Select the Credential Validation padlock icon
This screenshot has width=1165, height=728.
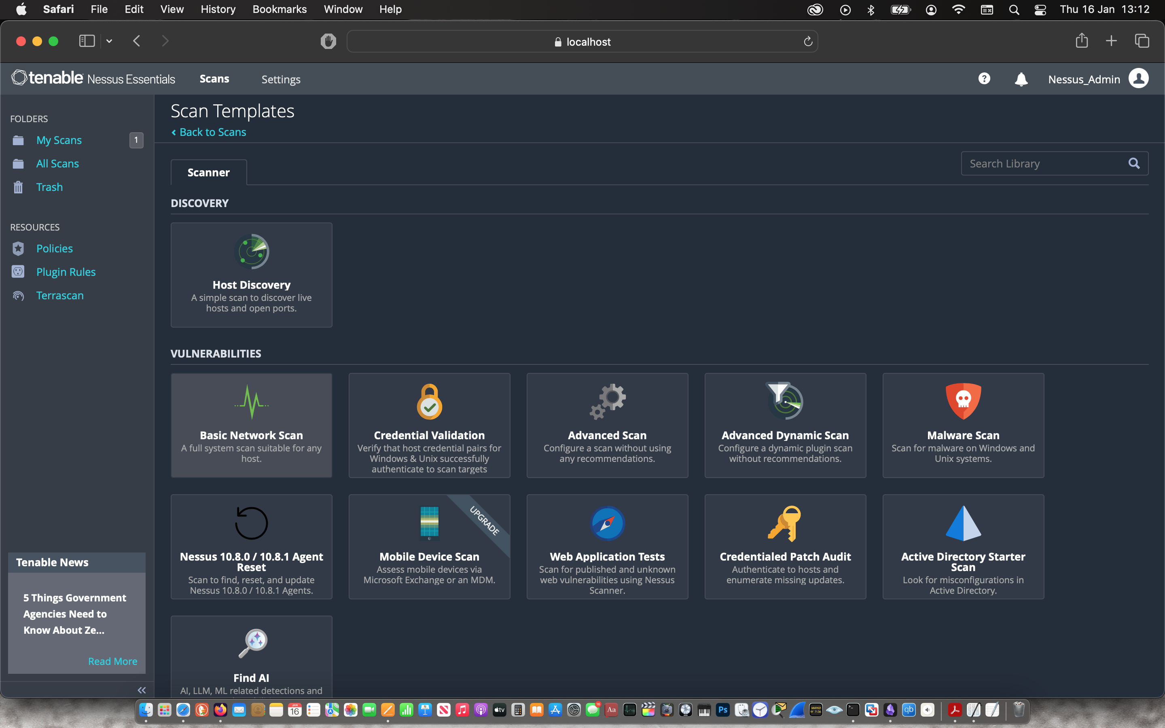click(x=429, y=401)
